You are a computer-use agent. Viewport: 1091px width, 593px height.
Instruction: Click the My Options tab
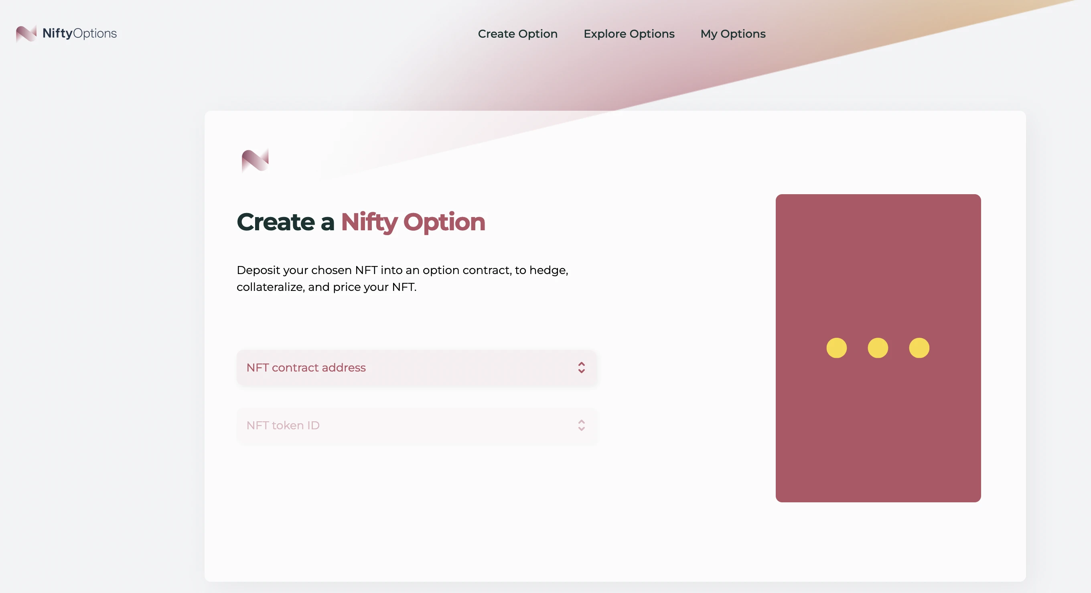733,33
